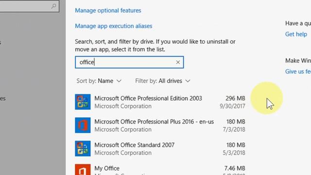The width and height of the screenshot is (311, 175).
Task: Click the Microsoft Office Standard 2007 icon
Action: pos(83,149)
